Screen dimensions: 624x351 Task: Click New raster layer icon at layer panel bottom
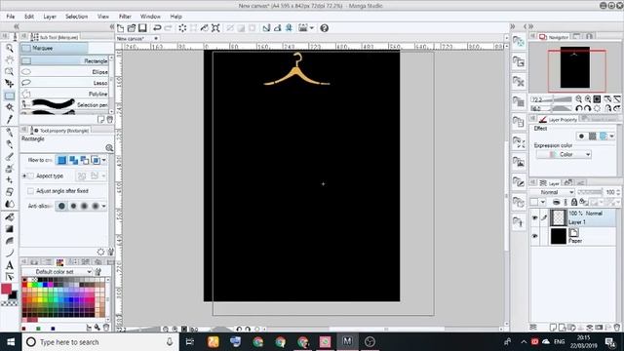(x=553, y=328)
